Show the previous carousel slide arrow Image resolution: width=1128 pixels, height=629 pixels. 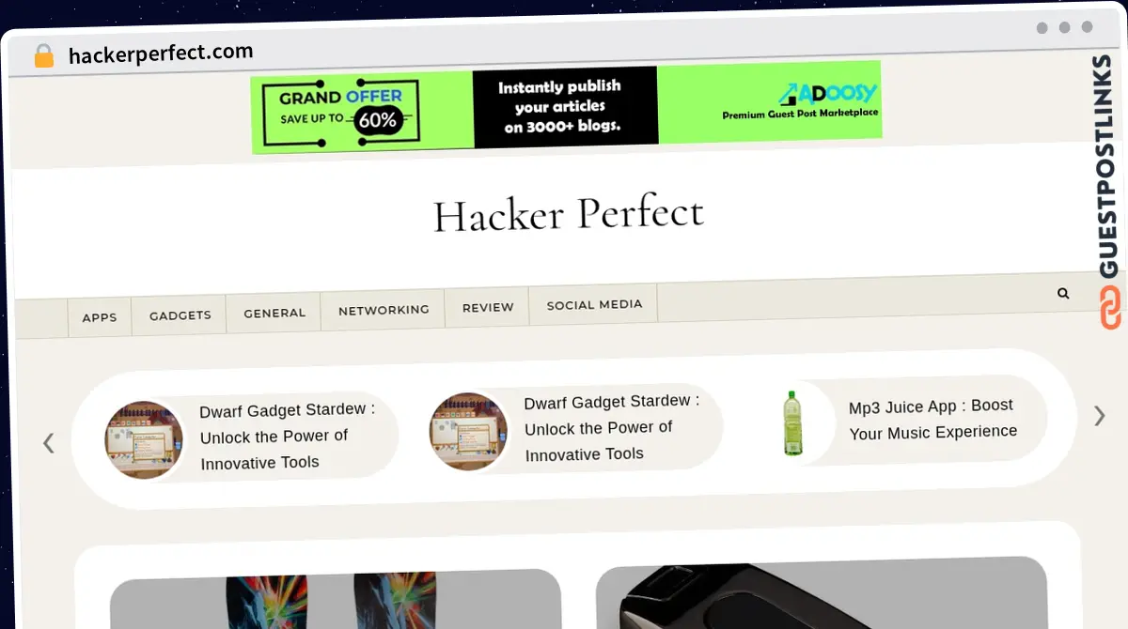click(49, 443)
